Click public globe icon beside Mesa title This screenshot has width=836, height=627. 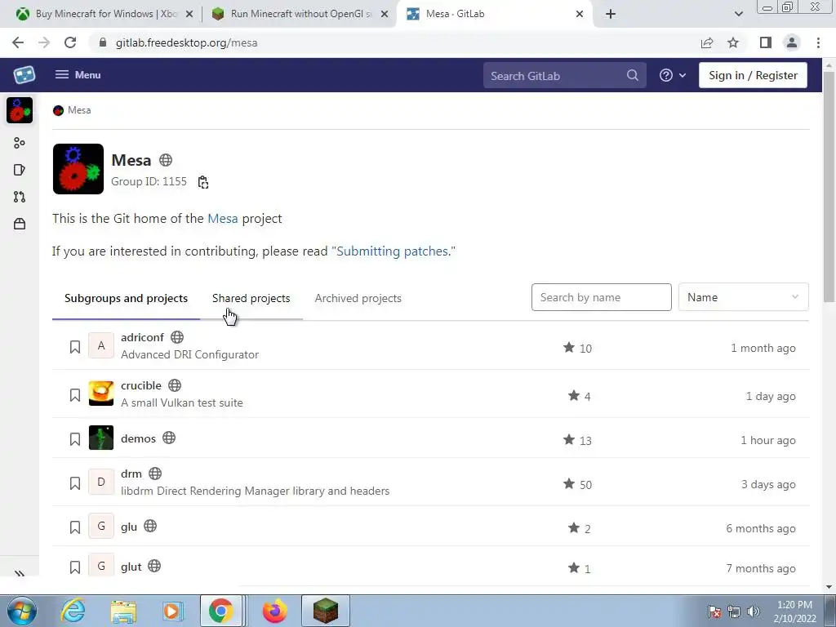(x=166, y=160)
